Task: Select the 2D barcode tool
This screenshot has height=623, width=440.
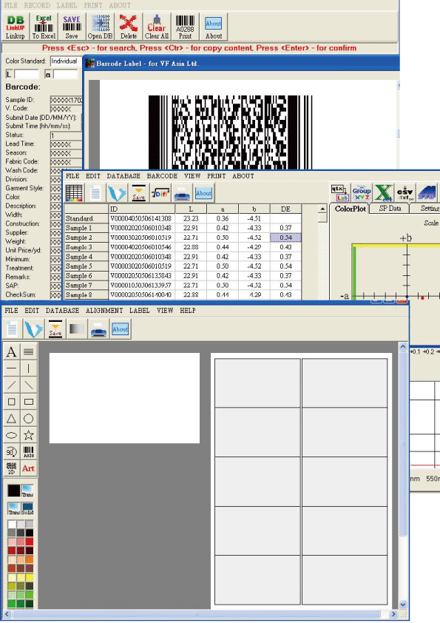Action: tap(12, 468)
